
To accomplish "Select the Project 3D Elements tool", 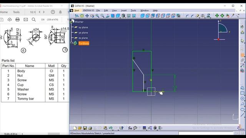I will click(x=208, y=16).
